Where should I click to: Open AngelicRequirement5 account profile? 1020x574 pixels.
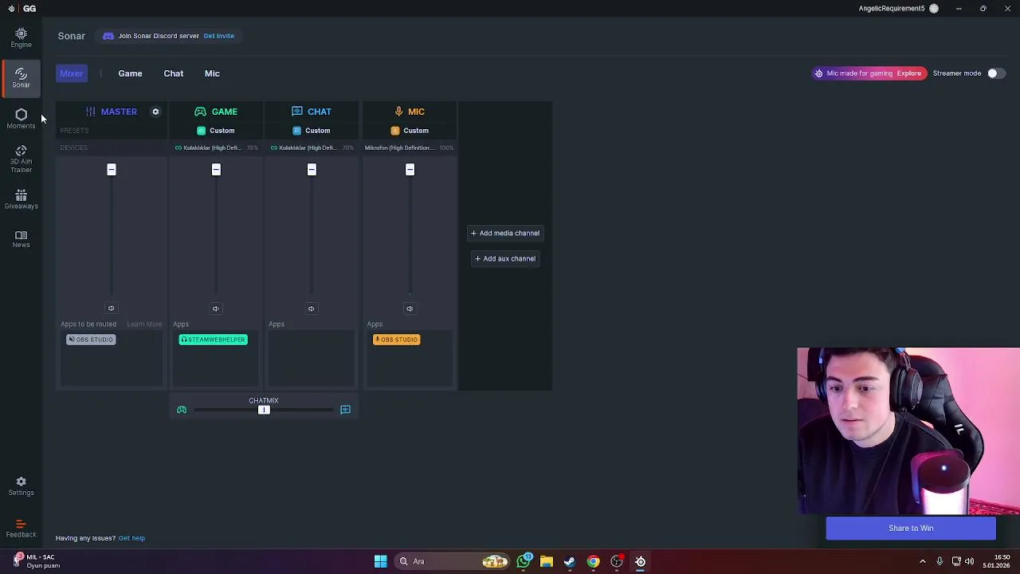tap(898, 8)
